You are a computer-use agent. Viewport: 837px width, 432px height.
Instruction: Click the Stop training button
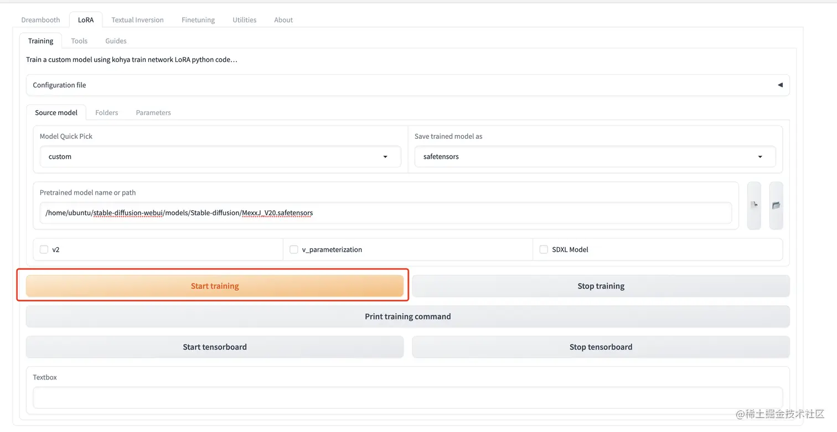pyautogui.click(x=601, y=286)
